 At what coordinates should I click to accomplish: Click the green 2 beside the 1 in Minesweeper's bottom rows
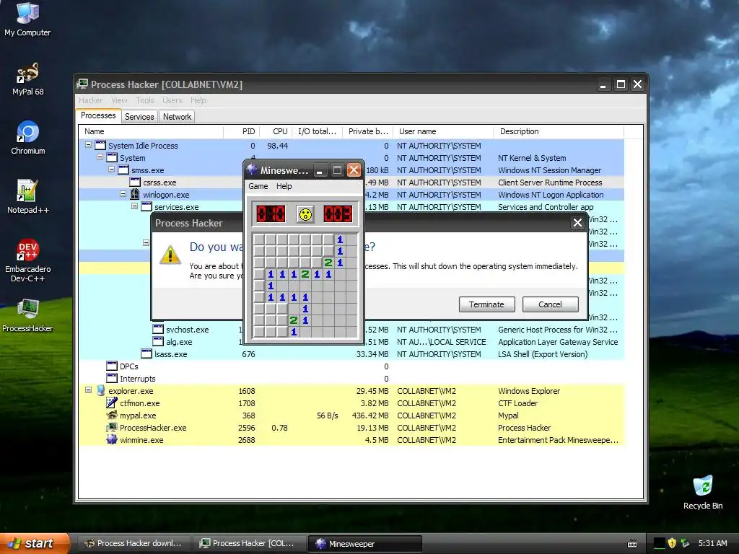pos(294,320)
